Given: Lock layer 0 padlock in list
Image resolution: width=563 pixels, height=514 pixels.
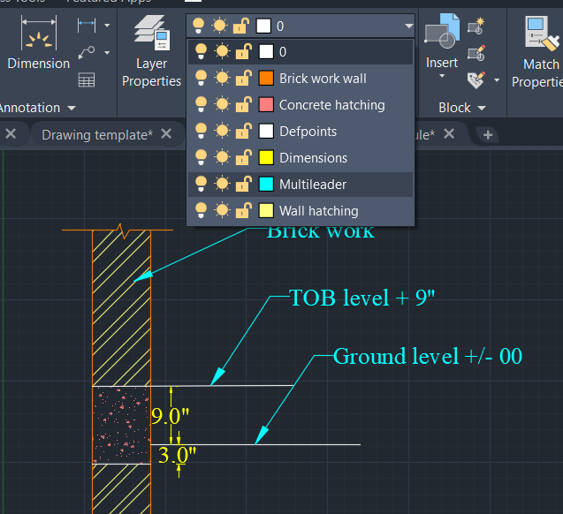Looking at the screenshot, I should pyautogui.click(x=243, y=51).
